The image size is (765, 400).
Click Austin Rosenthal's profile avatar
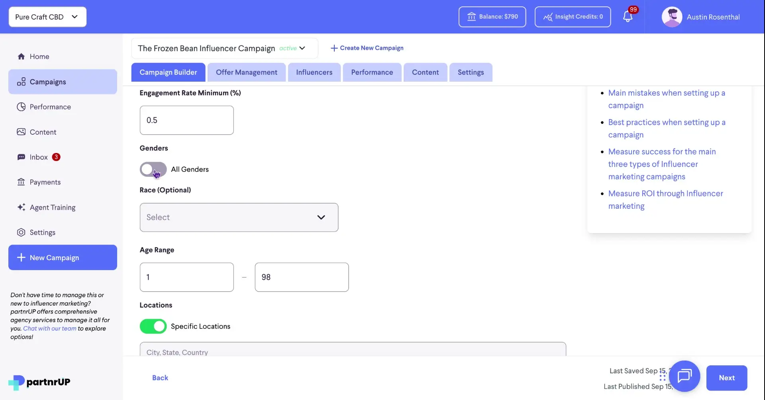tap(672, 17)
